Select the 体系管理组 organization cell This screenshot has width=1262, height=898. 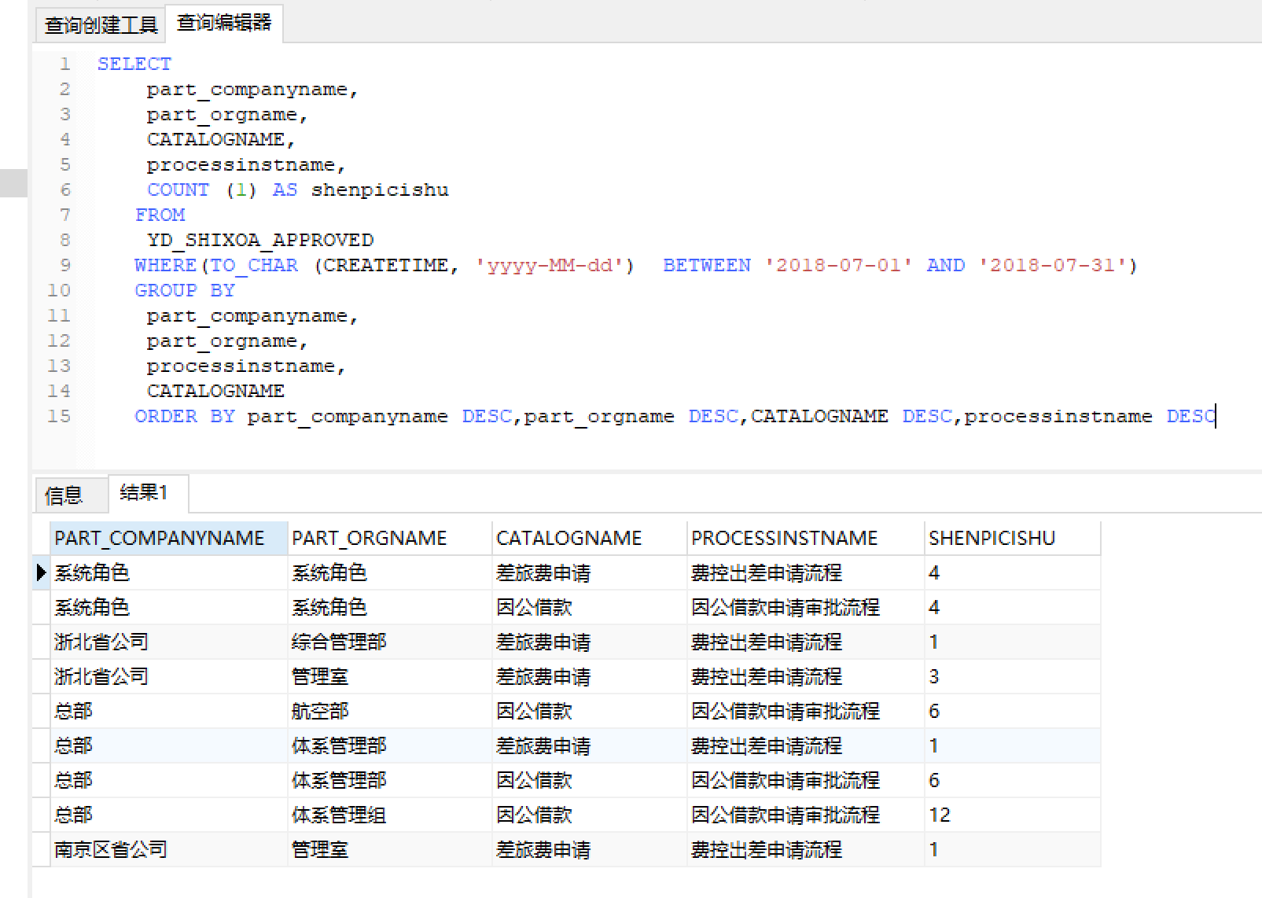339,815
